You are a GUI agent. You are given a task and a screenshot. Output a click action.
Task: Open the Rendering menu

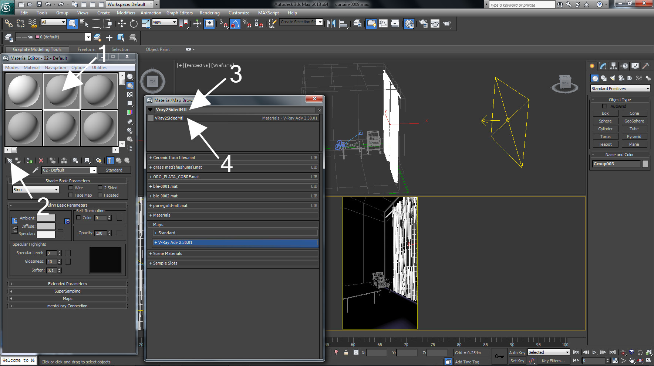(x=209, y=13)
